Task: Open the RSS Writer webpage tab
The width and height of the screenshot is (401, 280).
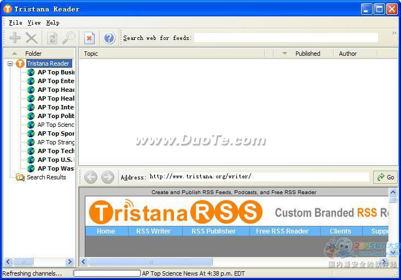Action: point(153,231)
